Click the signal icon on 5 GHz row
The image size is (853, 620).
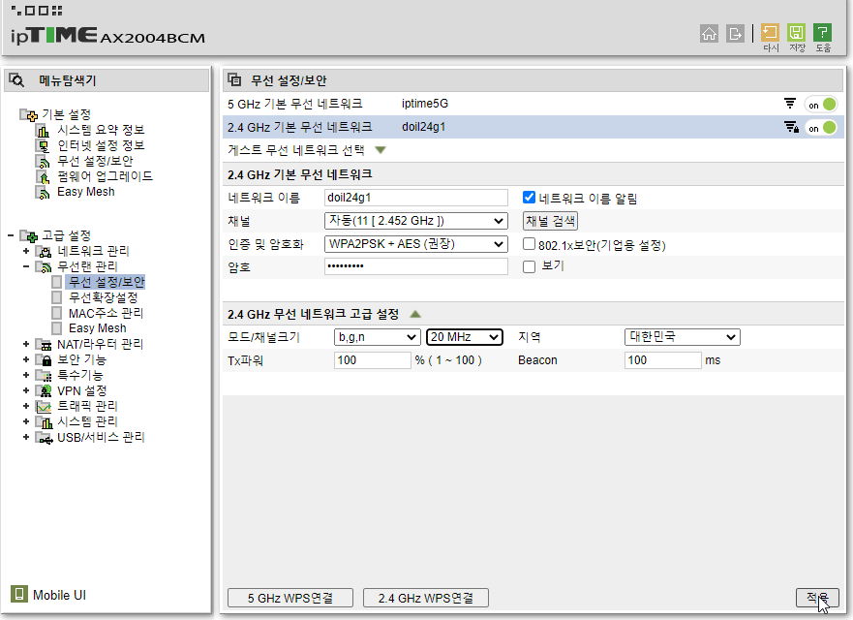point(790,104)
